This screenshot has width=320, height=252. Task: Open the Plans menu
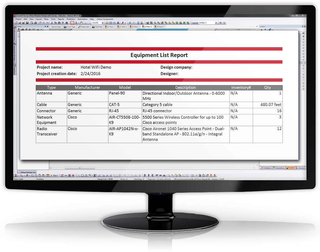[46, 19]
